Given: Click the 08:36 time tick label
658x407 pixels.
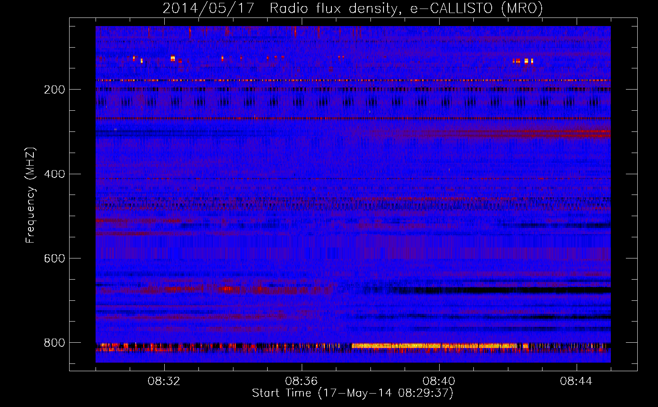Looking at the screenshot, I should pos(302,381).
